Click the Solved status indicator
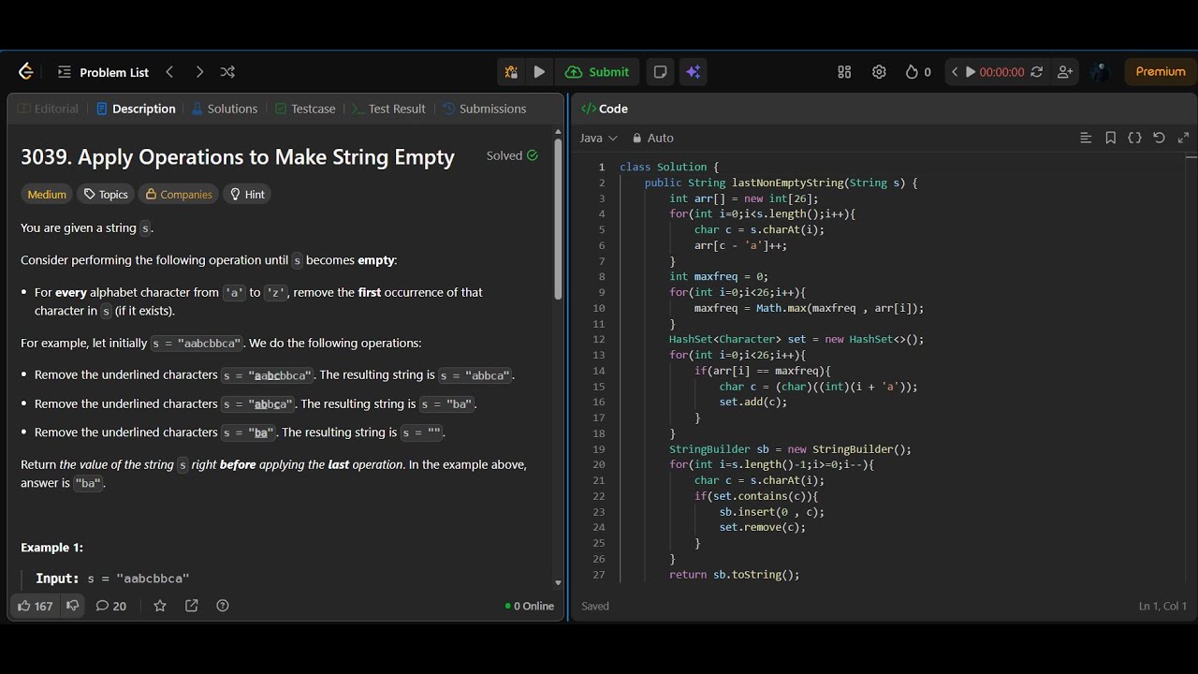The image size is (1198, 674). 512,155
